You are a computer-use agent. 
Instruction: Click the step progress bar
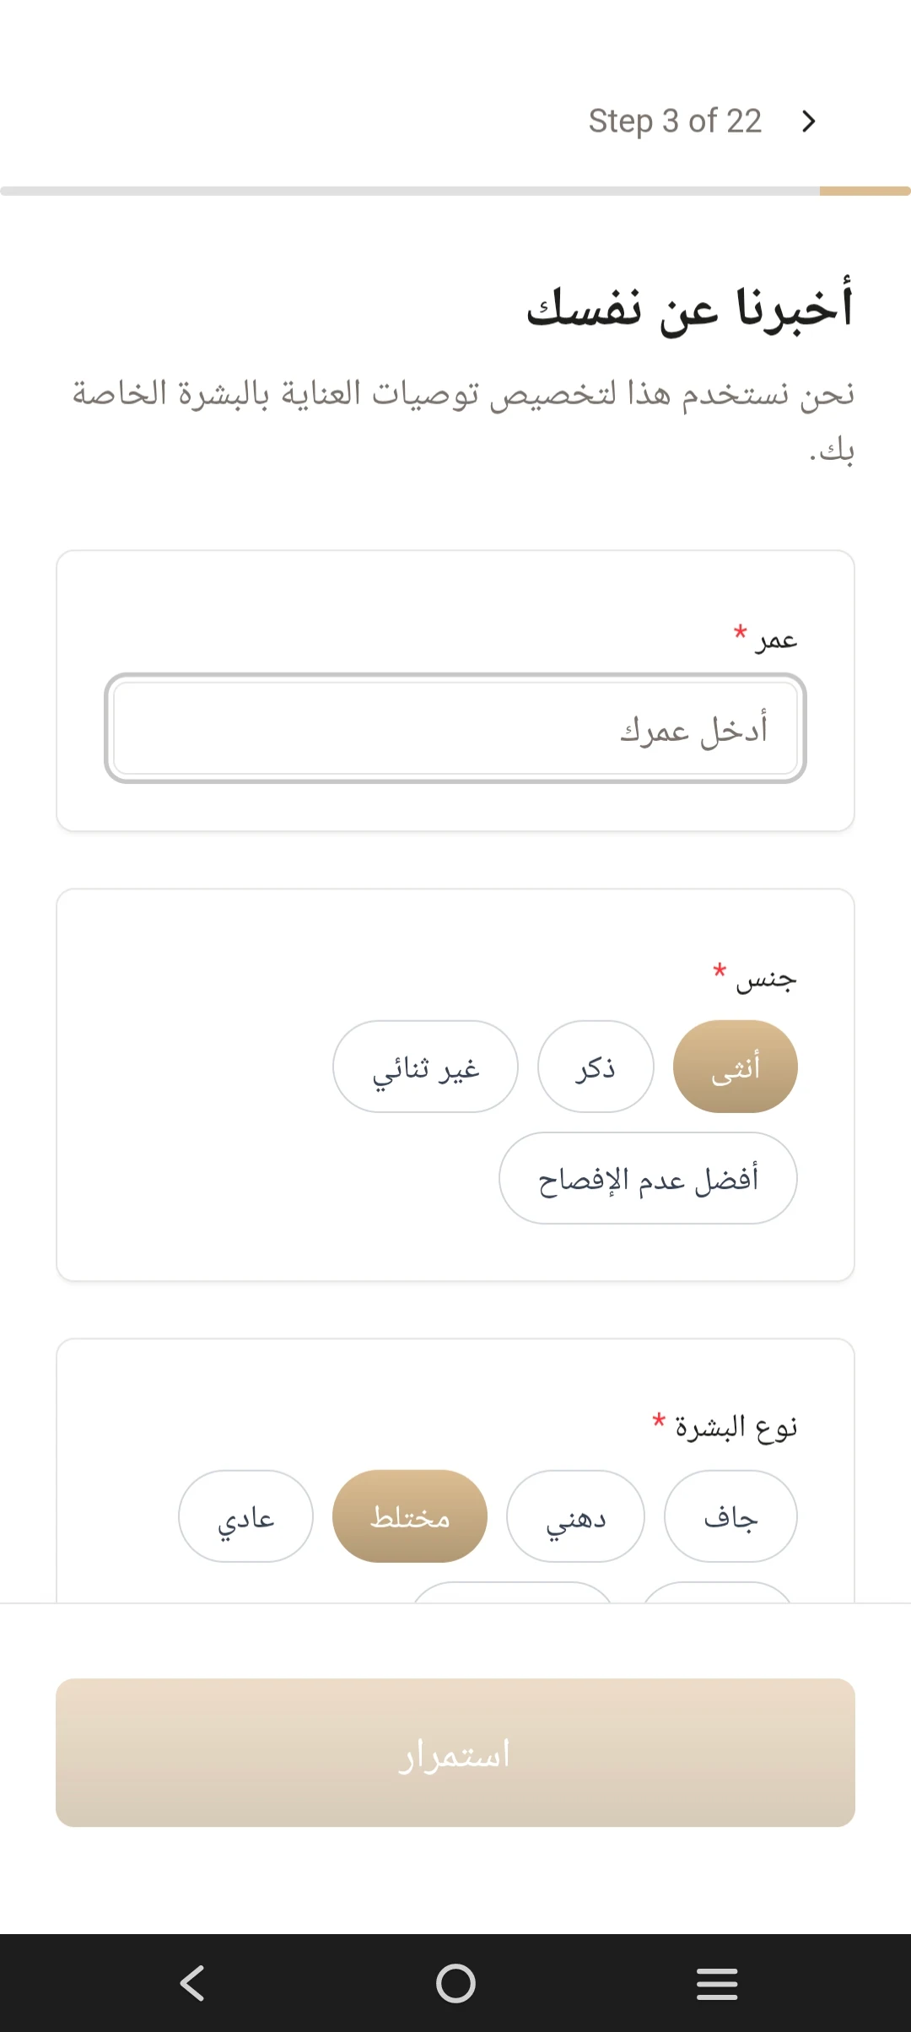coord(455,192)
